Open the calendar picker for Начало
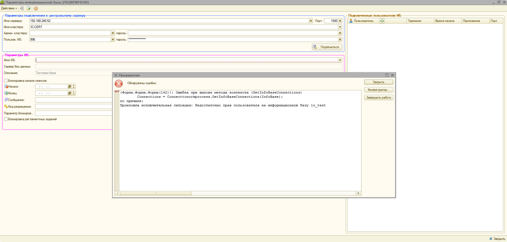 [70, 87]
